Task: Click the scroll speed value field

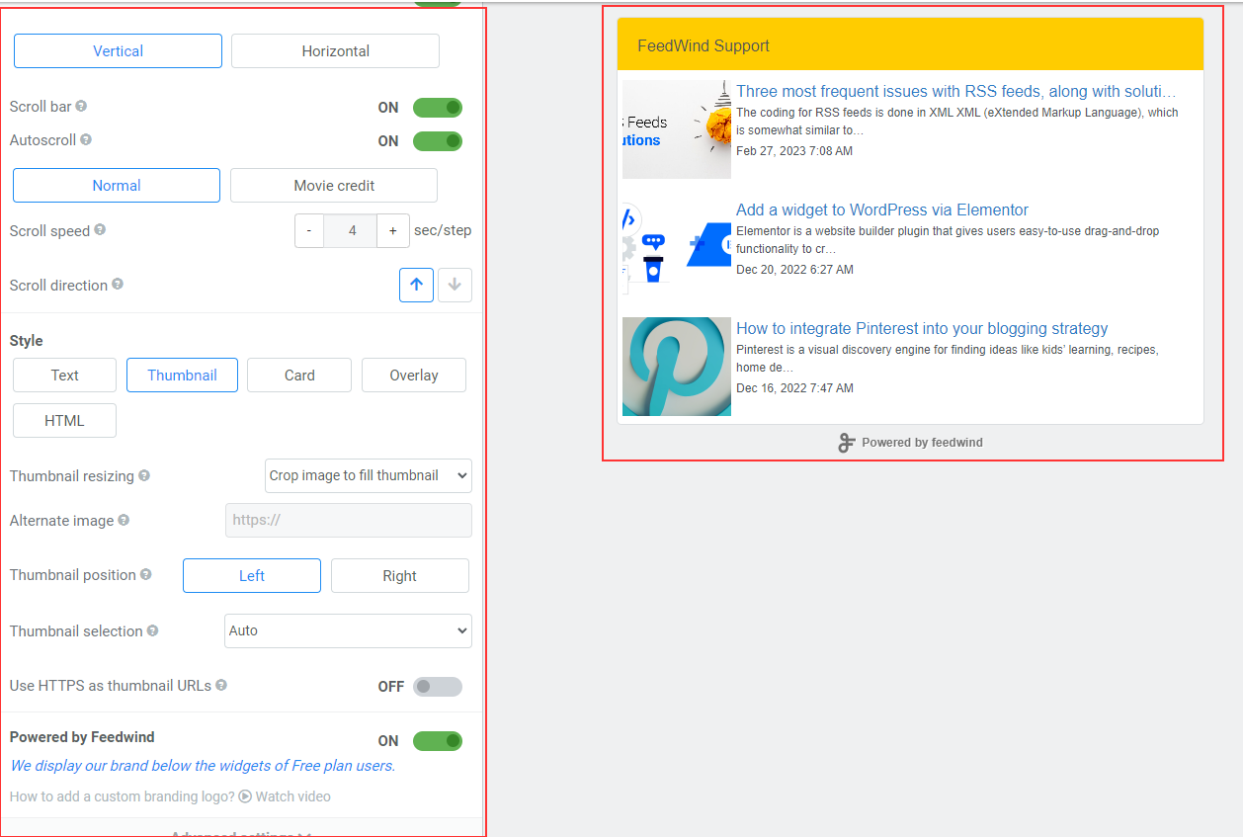Action: click(351, 230)
